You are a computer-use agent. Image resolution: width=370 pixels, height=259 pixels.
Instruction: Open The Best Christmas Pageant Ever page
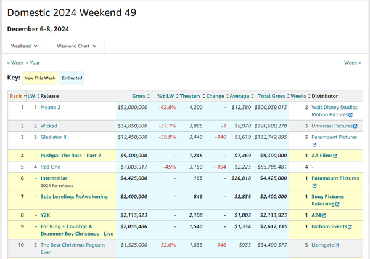pos(73,249)
